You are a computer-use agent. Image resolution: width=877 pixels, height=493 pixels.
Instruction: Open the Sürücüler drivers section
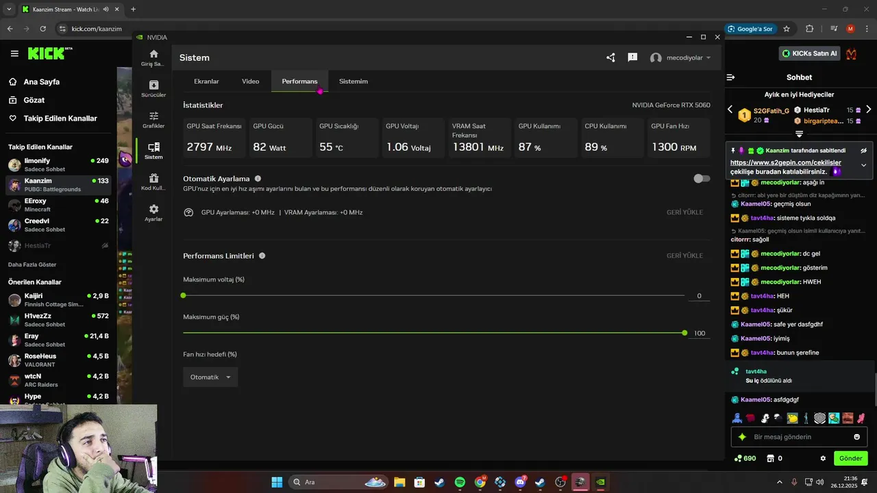(x=153, y=89)
